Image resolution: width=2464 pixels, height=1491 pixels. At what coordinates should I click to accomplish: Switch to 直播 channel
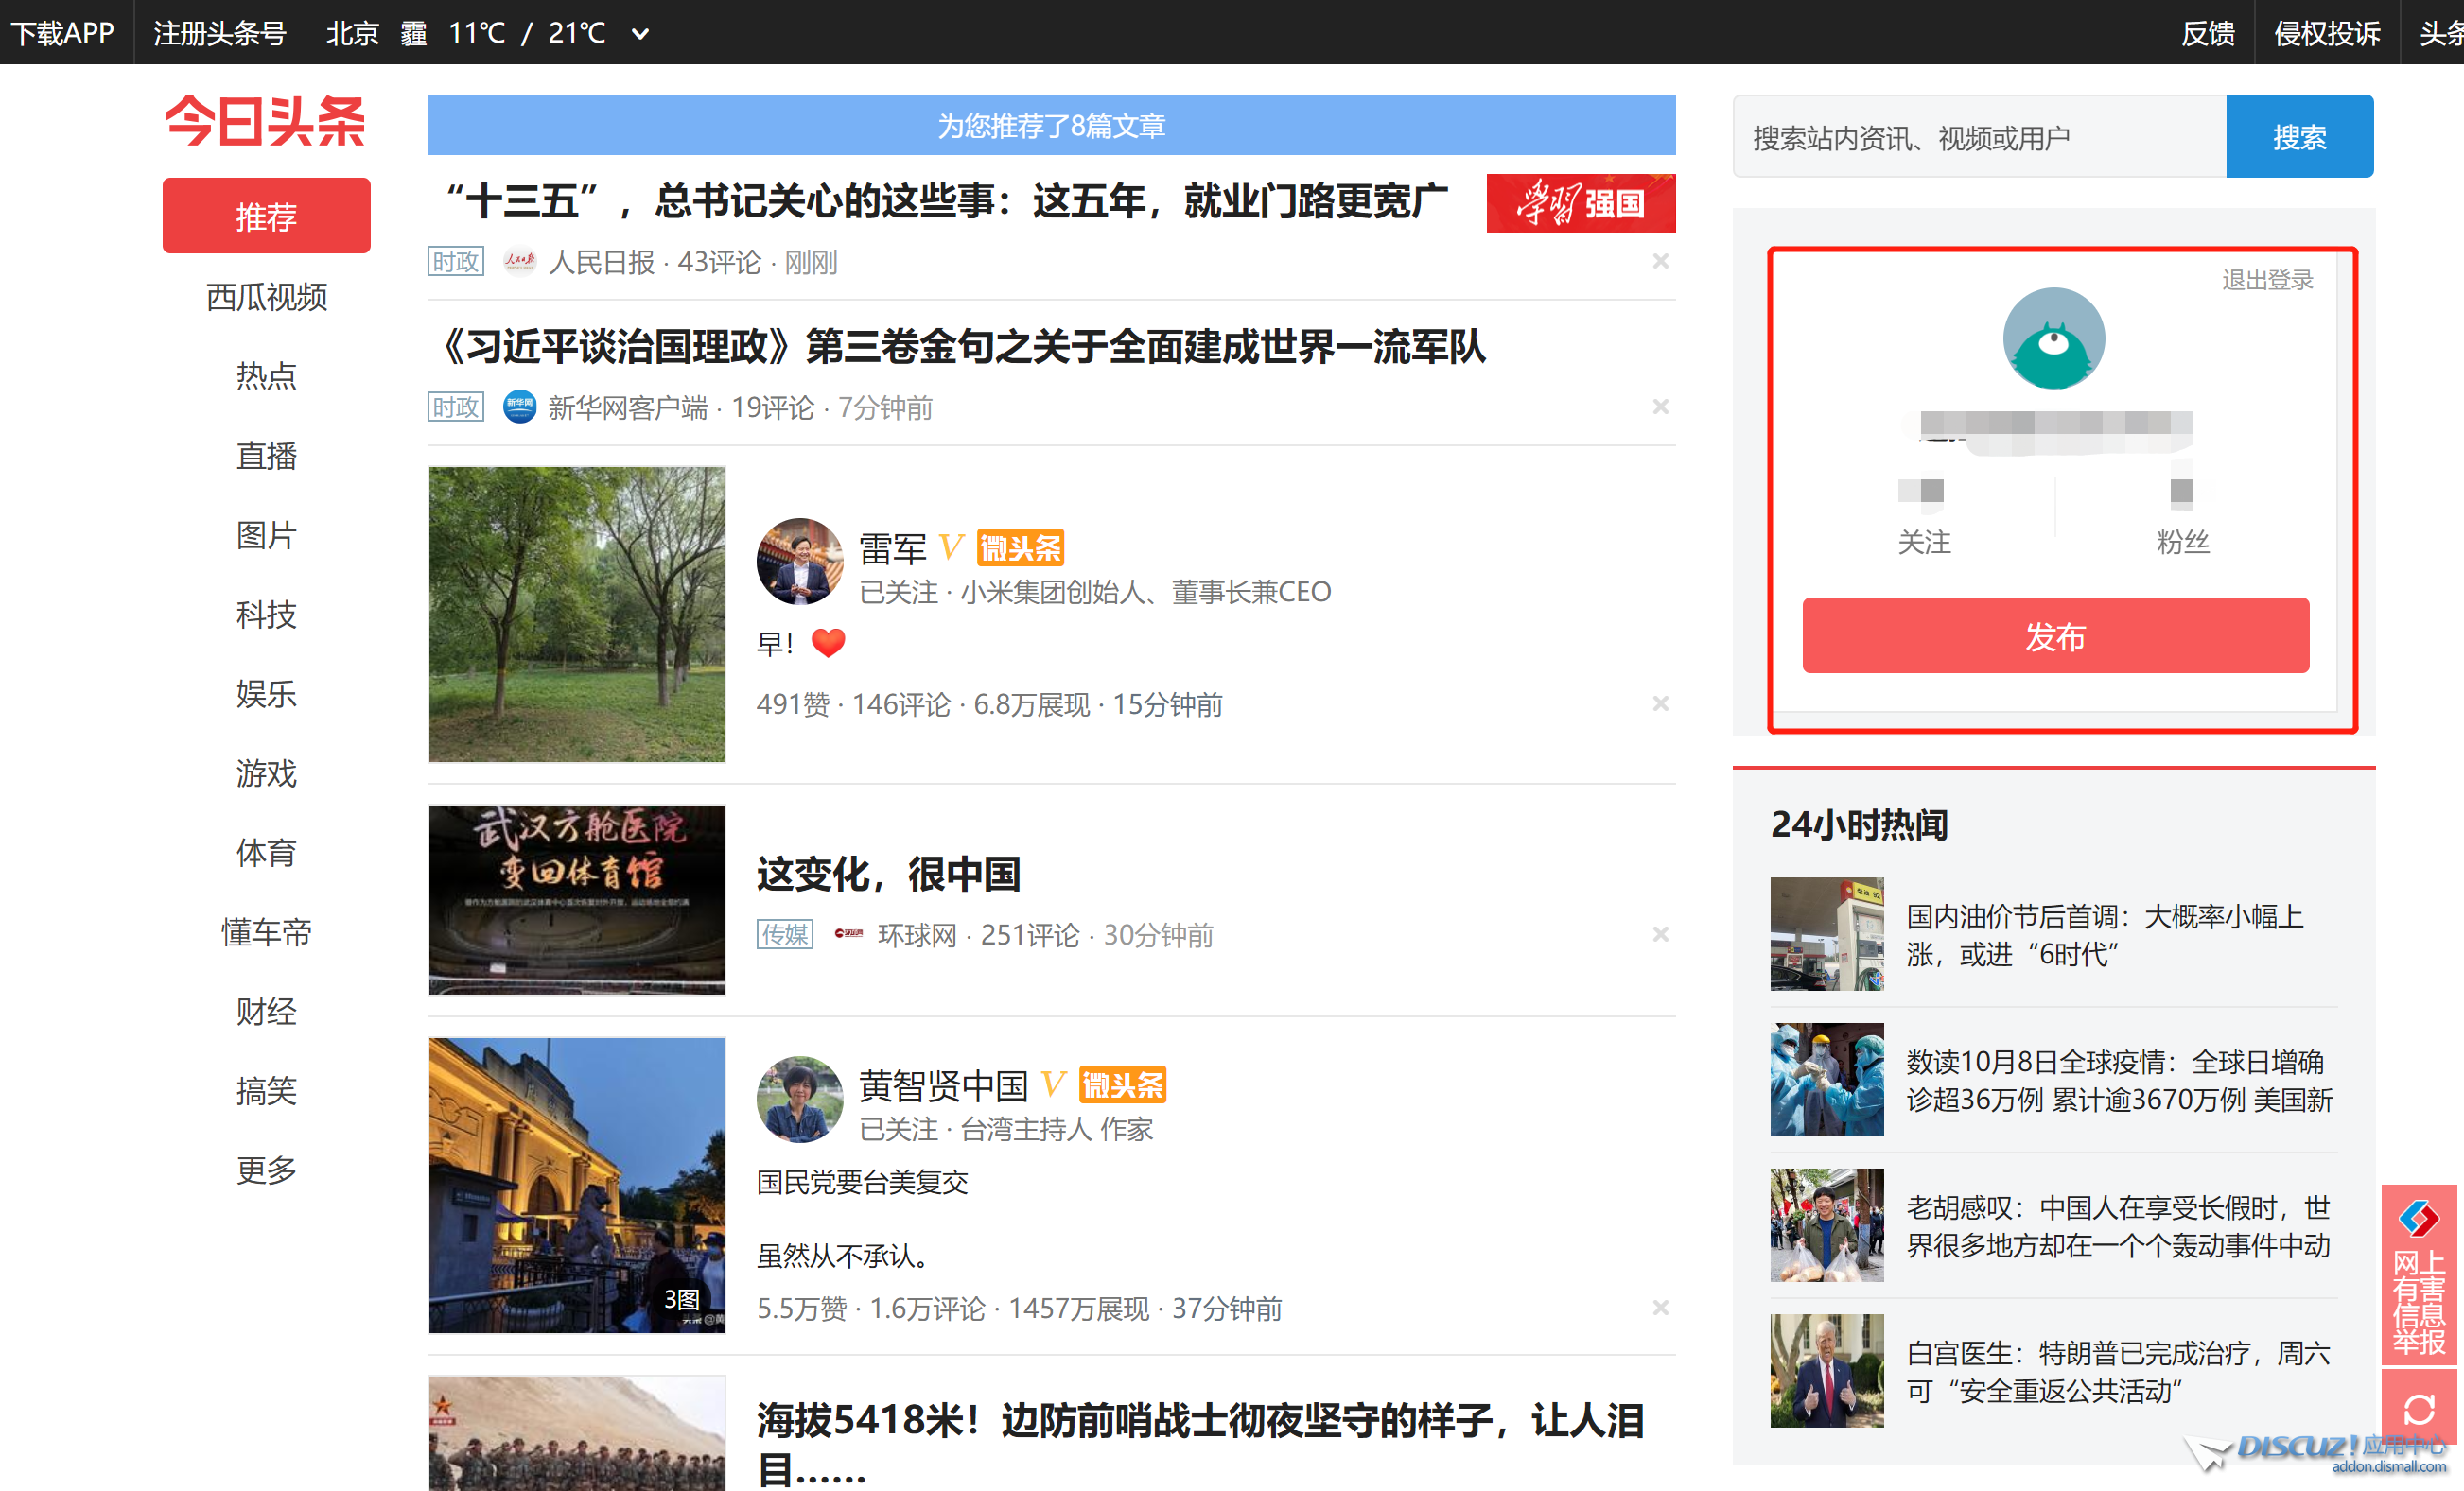click(266, 456)
